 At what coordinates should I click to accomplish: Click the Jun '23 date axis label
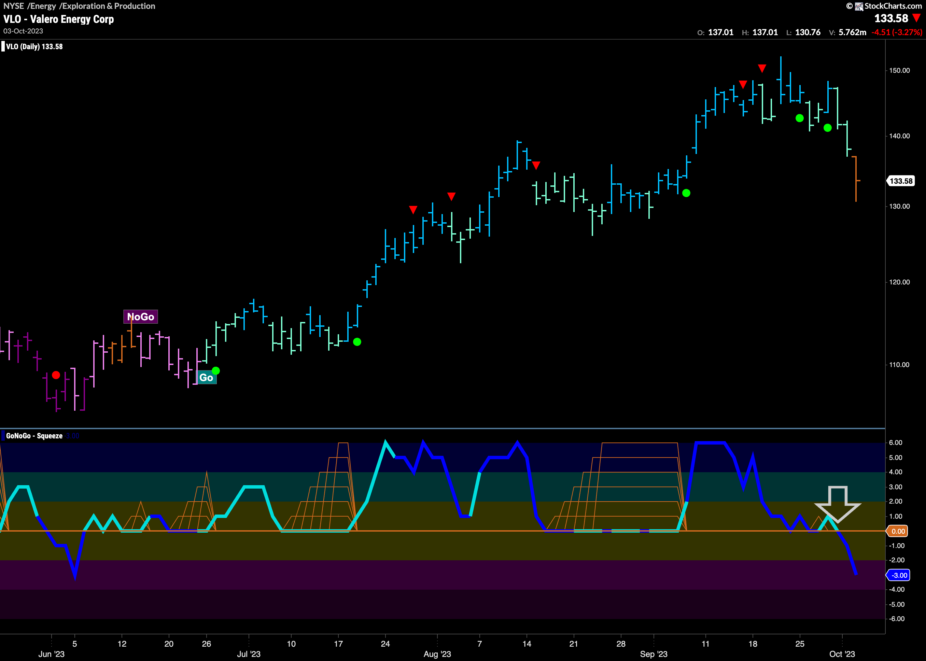click(51, 654)
